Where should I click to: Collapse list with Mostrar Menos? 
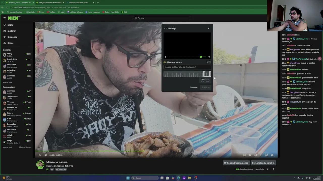point(25,147)
